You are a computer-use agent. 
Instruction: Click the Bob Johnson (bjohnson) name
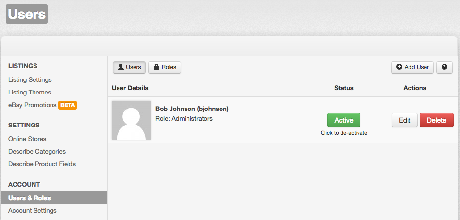192,109
